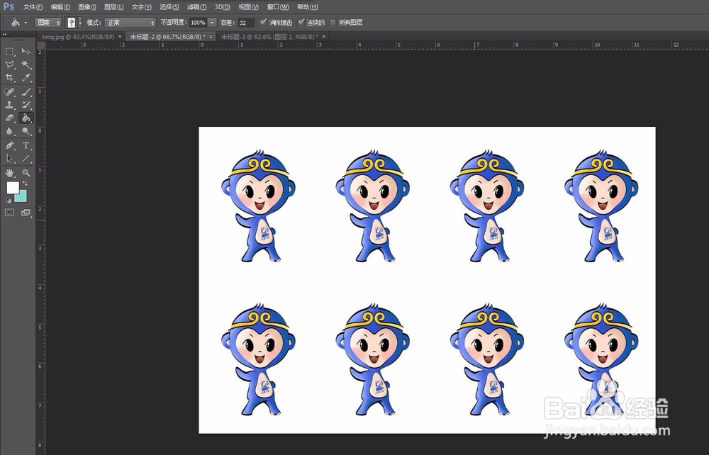Click the Photoshop Ps logo
Screen dimensions: 709x455
9,7
